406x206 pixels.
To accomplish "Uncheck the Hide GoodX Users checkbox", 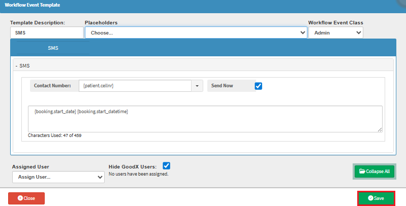I will 166,165.
